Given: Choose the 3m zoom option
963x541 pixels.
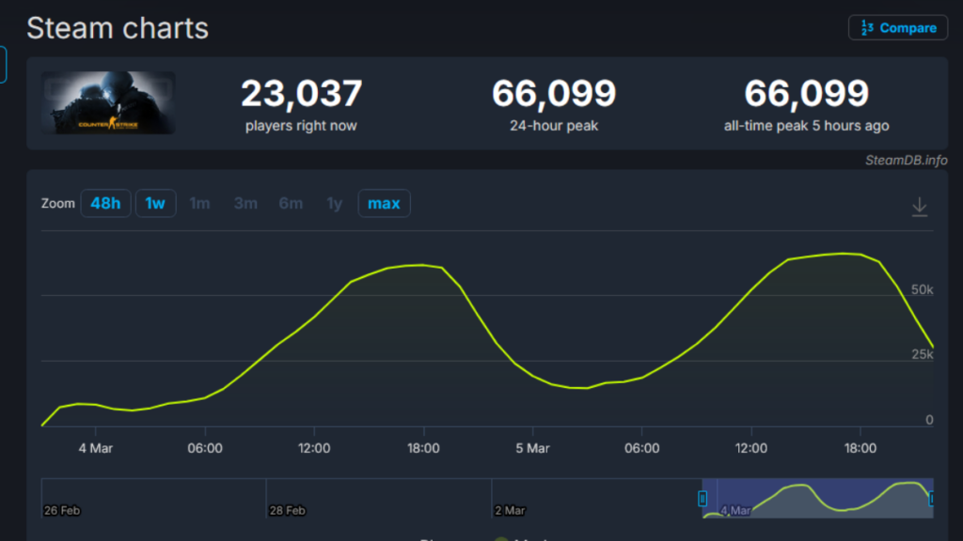Looking at the screenshot, I should (245, 203).
